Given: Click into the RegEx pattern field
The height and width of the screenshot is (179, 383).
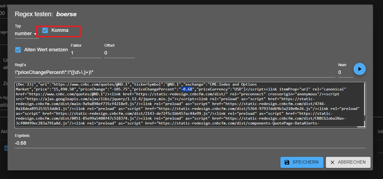Looking at the screenshot, I should (x=175, y=72).
